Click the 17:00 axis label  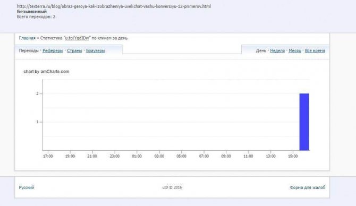pos(48,156)
